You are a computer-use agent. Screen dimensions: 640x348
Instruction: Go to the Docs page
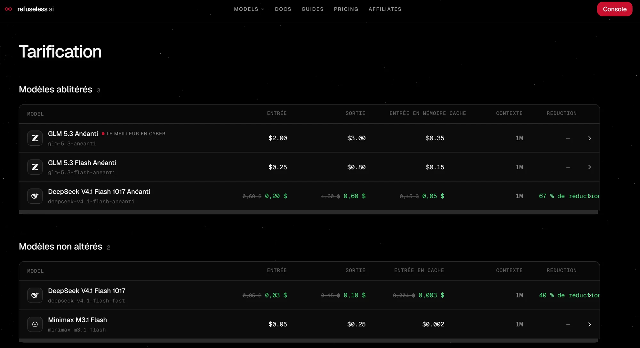click(x=283, y=9)
